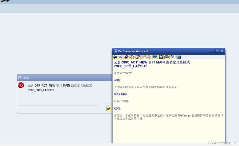Click the Performance Assistant window title icon

[115, 51]
